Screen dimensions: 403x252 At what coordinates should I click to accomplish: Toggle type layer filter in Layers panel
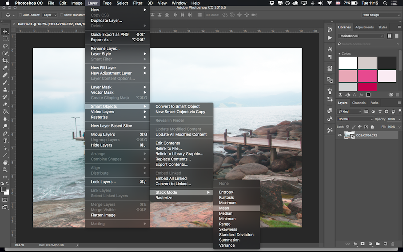click(380, 112)
